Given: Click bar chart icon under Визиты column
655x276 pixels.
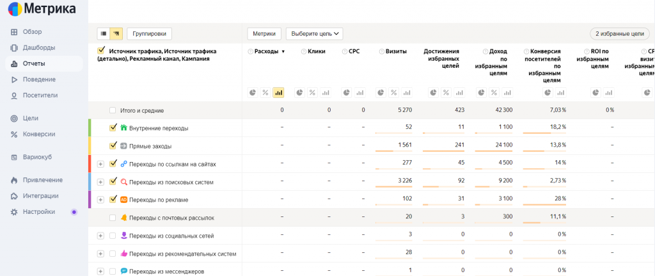Looking at the screenshot, I should click(407, 93).
